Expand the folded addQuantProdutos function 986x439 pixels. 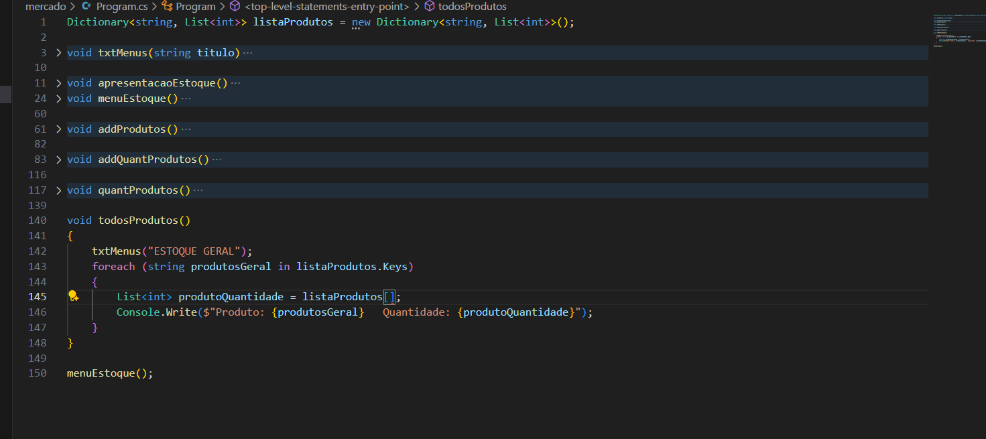58,160
